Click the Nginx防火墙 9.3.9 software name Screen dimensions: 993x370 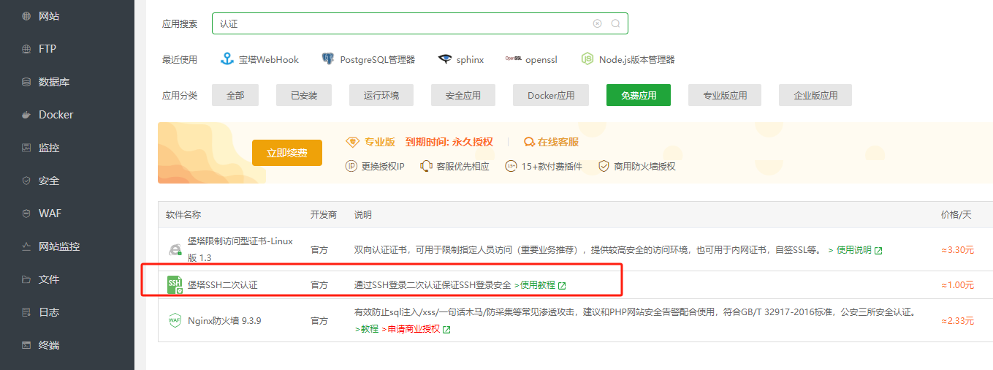224,320
